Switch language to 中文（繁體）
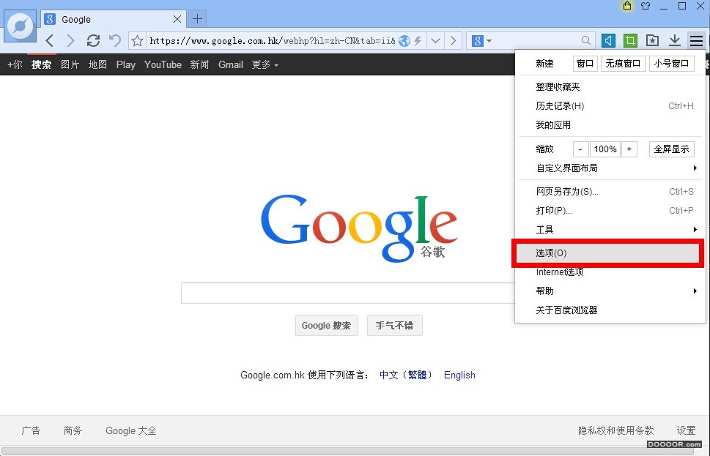710x456 pixels. 406,375
